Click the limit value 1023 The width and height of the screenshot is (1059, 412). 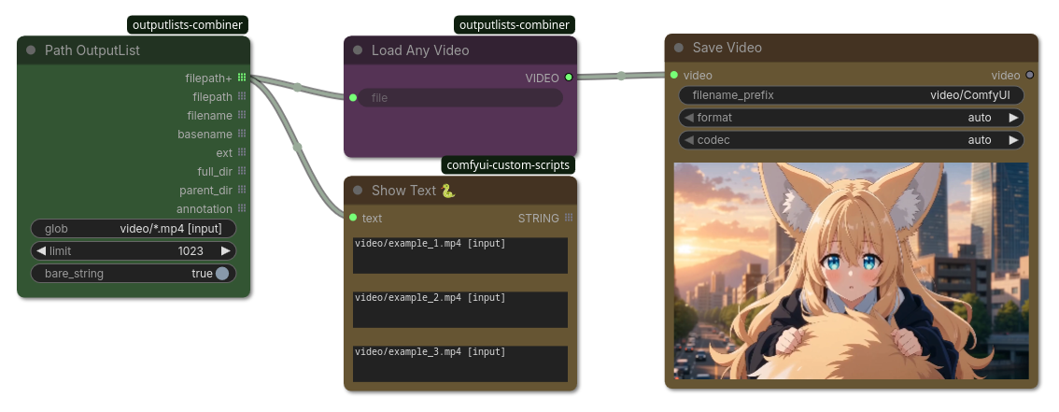pos(191,250)
